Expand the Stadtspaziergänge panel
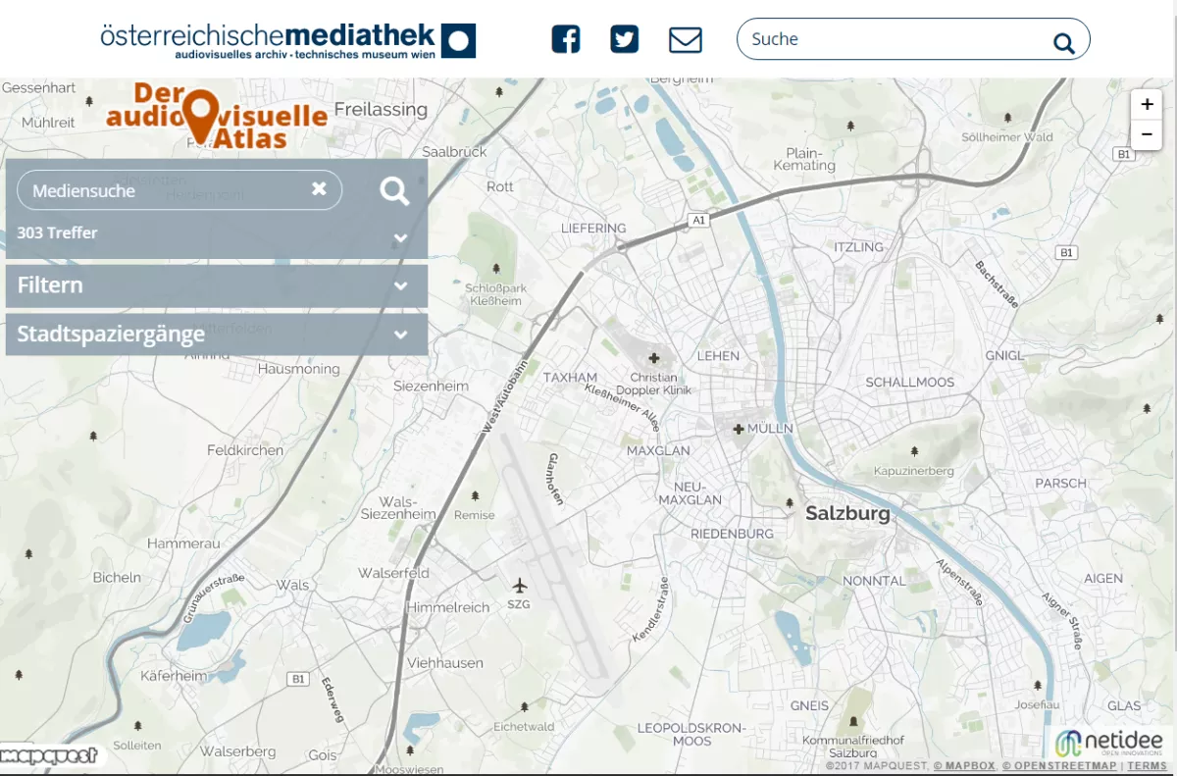The height and width of the screenshot is (776, 1177). coord(400,335)
